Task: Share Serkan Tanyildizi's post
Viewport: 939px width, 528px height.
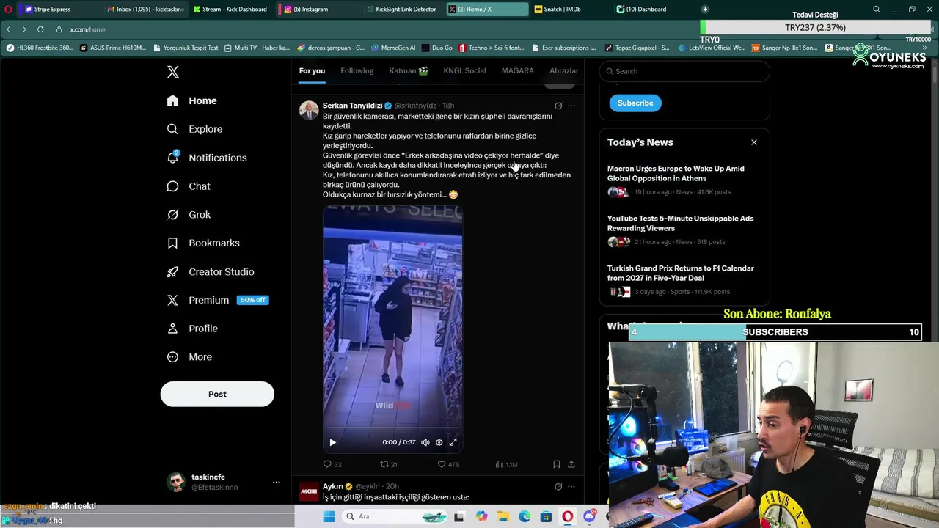Action: tap(571, 464)
